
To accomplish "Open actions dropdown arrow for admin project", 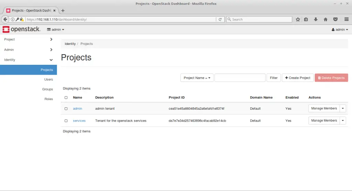I will tap(343, 108).
